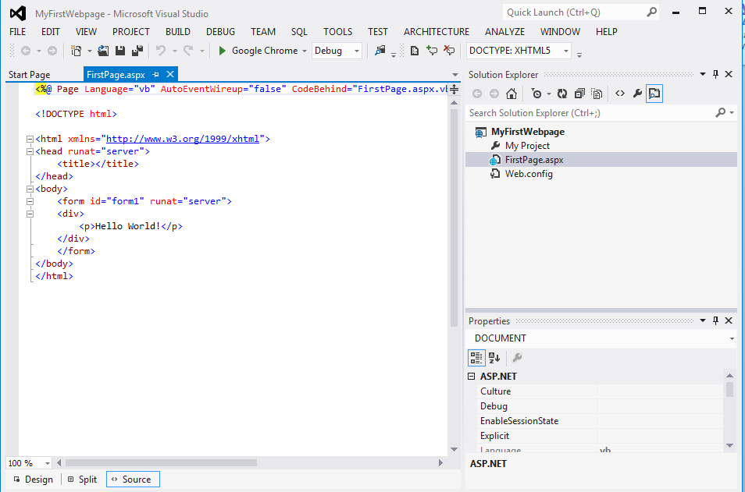
Task: Click the Visual Studio logo in the title bar
Action: coord(18,13)
